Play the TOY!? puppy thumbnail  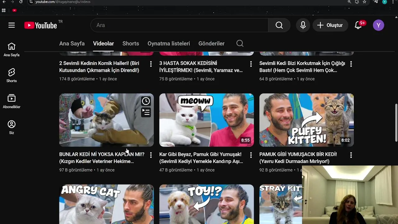206,204
